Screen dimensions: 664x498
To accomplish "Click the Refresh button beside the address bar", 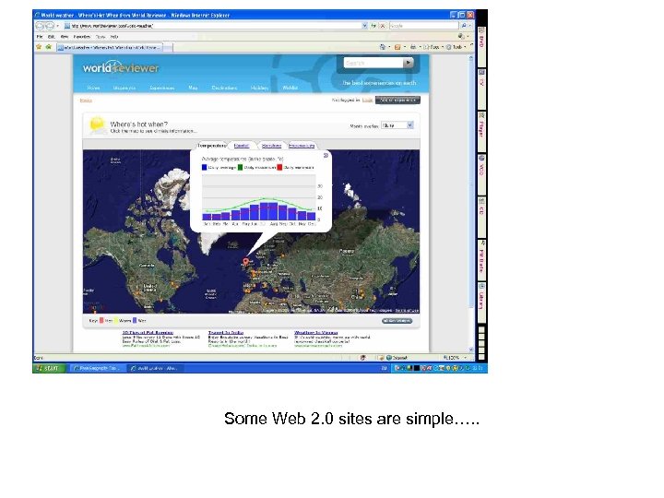I will pos(373,26).
